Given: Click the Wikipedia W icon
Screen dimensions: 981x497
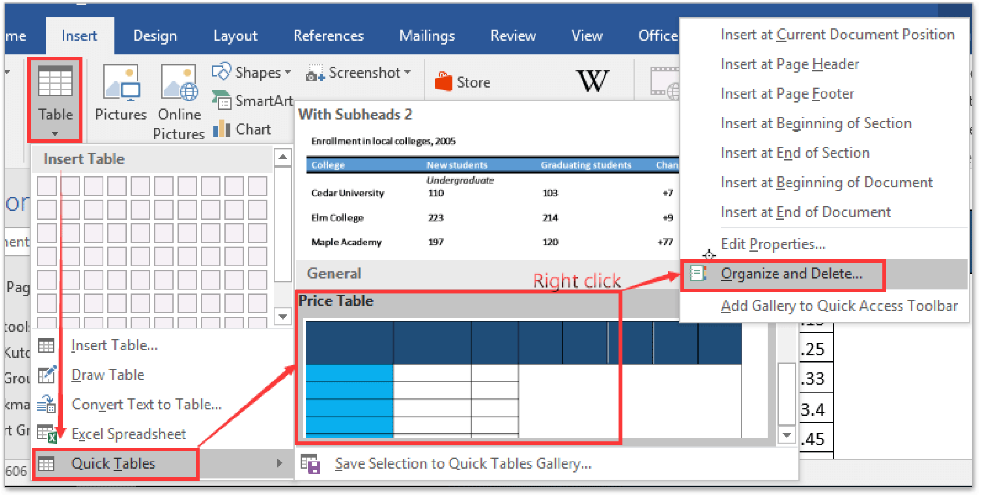Looking at the screenshot, I should 593,81.
